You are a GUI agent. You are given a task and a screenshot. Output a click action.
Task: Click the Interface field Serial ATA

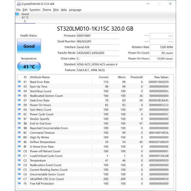98,47
